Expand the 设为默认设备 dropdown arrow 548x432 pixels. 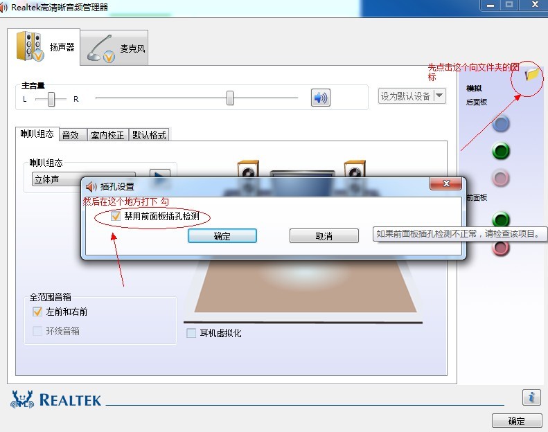point(440,96)
